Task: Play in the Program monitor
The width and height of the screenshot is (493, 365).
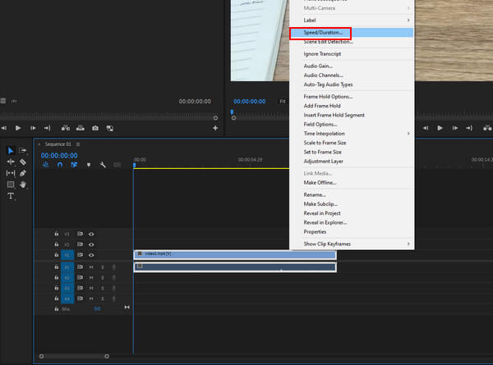Action: (x=440, y=128)
